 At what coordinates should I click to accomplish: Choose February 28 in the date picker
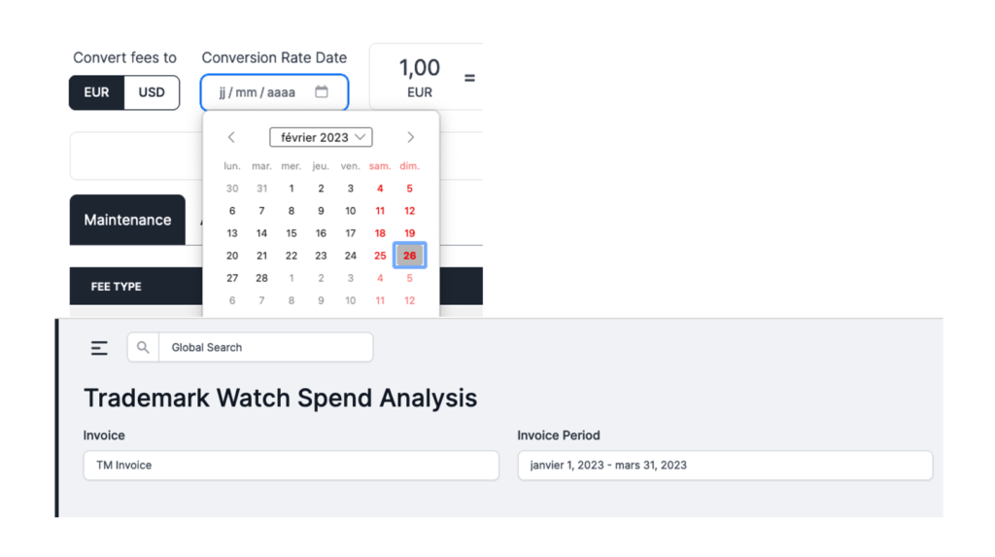tap(261, 278)
